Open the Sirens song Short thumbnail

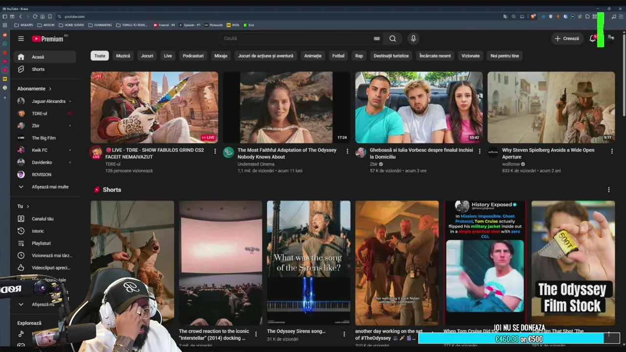(x=309, y=263)
